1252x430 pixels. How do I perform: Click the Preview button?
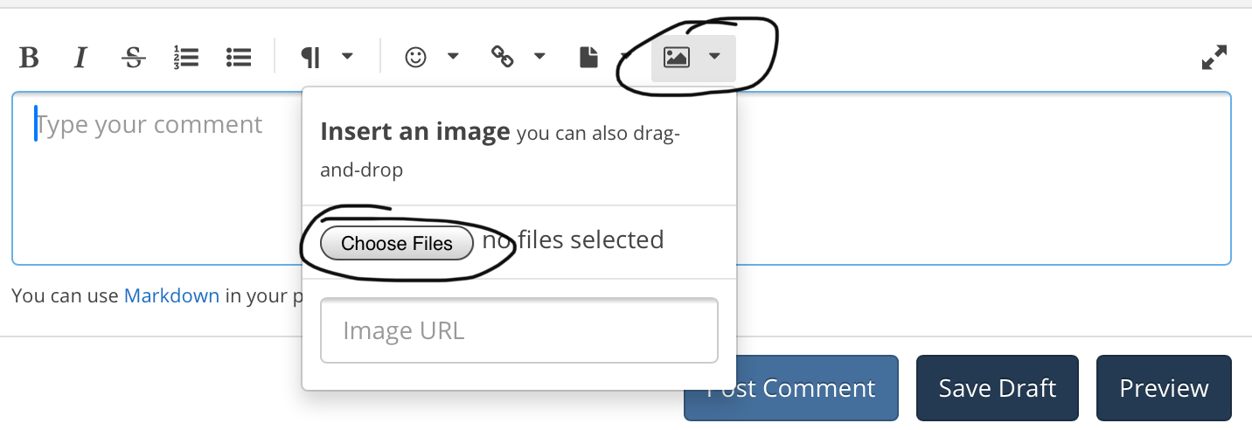[1164, 388]
